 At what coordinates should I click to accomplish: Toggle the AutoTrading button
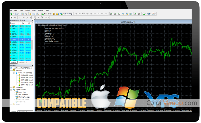tap(66, 14)
